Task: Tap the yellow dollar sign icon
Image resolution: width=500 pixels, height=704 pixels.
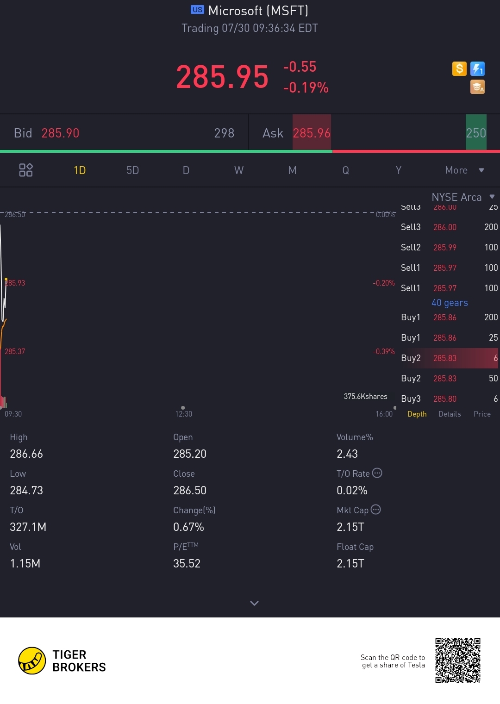Action: point(459,69)
